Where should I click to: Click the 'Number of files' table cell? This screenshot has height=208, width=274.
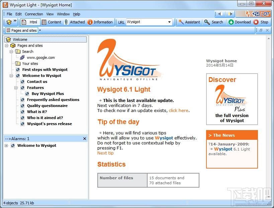pyautogui.click(x=122, y=180)
